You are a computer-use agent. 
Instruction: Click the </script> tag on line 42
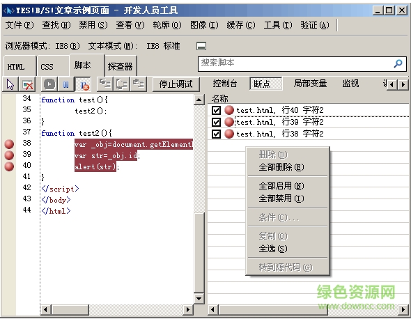click(x=61, y=189)
